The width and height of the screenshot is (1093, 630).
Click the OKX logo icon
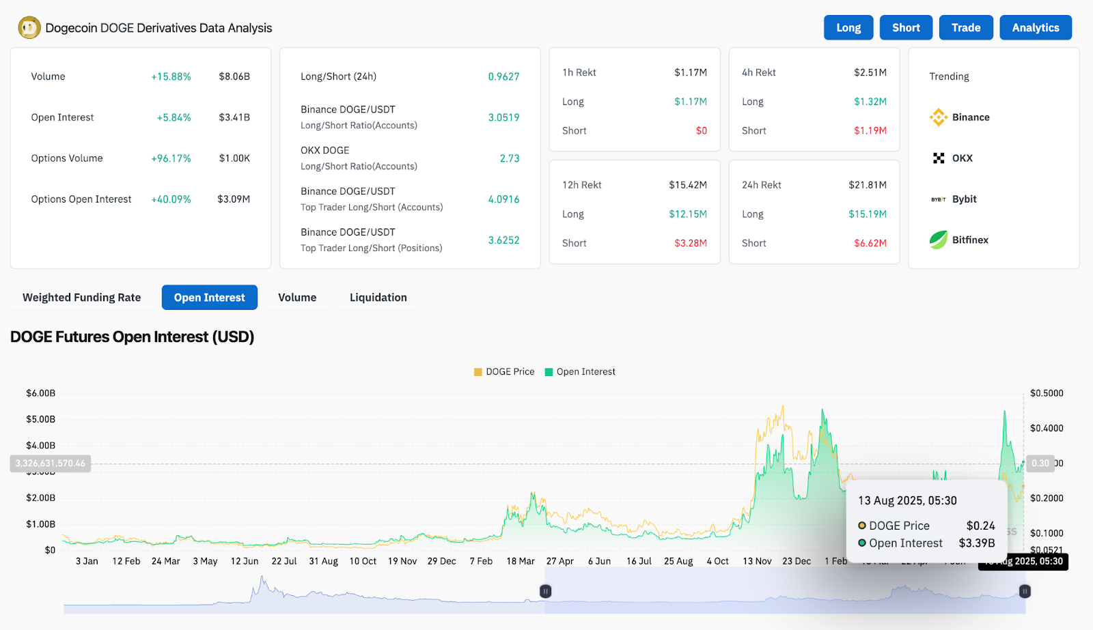click(x=939, y=158)
